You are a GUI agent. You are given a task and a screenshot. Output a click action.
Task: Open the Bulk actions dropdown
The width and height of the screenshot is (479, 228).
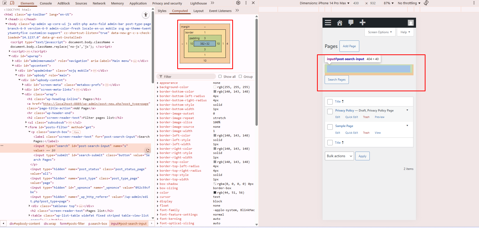339,156
